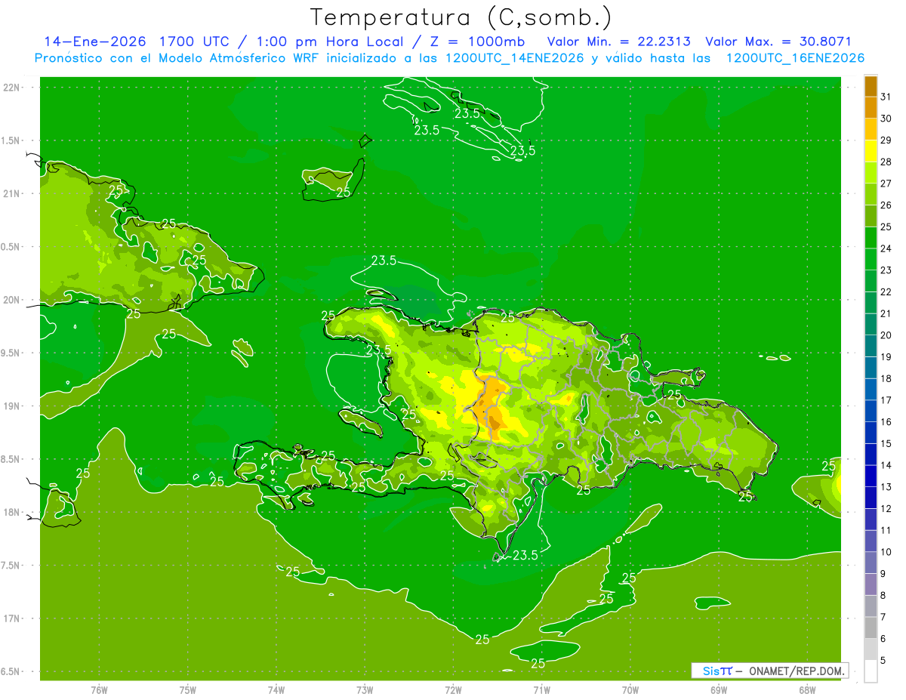Image resolution: width=906 pixels, height=700 pixels.
Task: Click legend value '24'
Action: pos(886,248)
